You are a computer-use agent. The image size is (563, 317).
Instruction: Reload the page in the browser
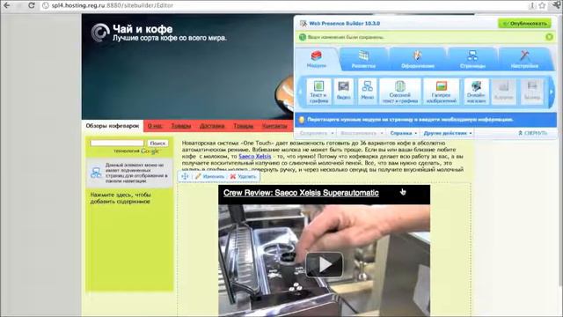(x=32, y=5)
